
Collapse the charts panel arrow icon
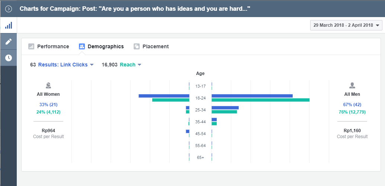(x=9, y=9)
